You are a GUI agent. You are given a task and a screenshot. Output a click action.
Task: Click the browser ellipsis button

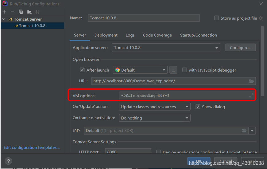pos(173,70)
